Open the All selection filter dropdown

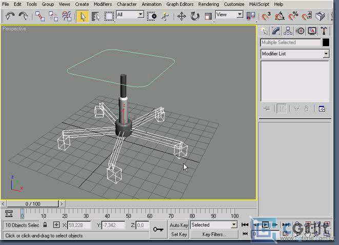141,15
